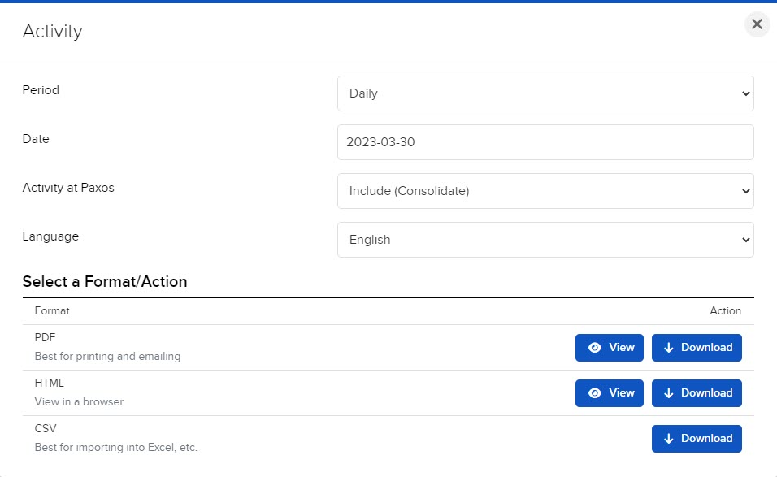The height and width of the screenshot is (477, 777).
Task: Download the activity report as CSV
Action: tap(697, 439)
